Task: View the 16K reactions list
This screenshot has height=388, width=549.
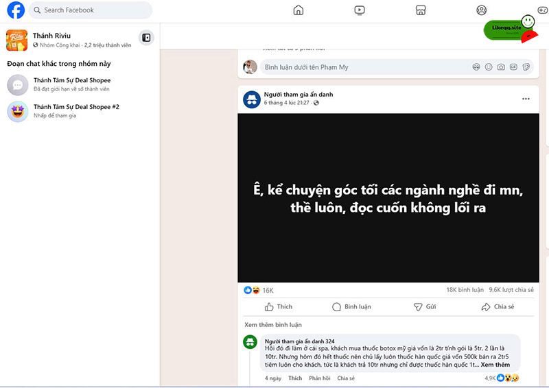Action: [x=268, y=291]
